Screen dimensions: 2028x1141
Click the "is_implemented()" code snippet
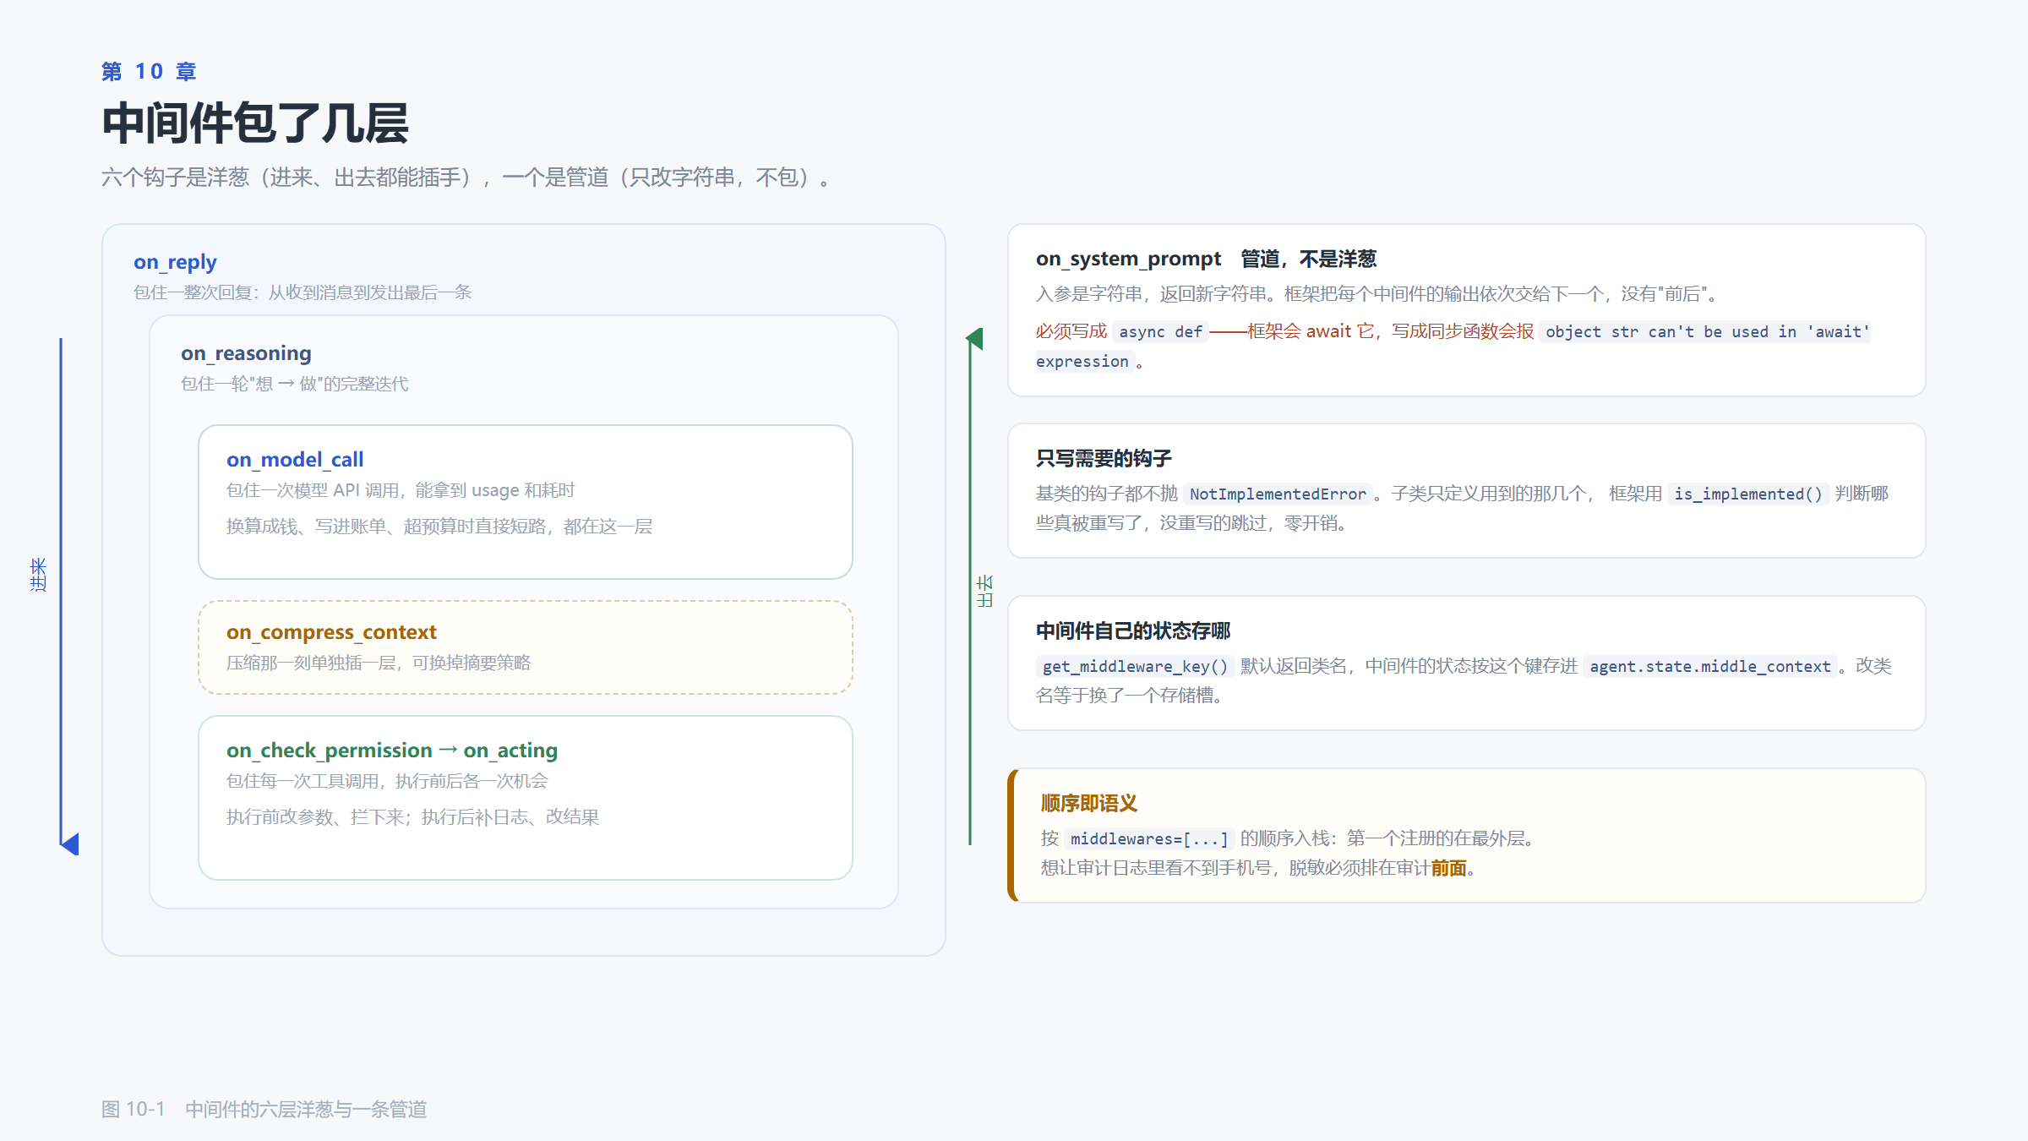(x=1748, y=494)
